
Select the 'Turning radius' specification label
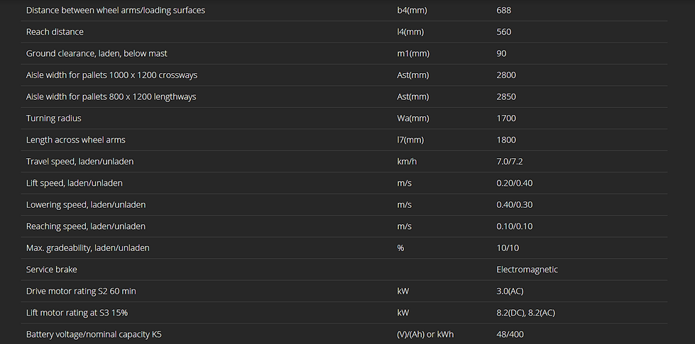(53, 118)
